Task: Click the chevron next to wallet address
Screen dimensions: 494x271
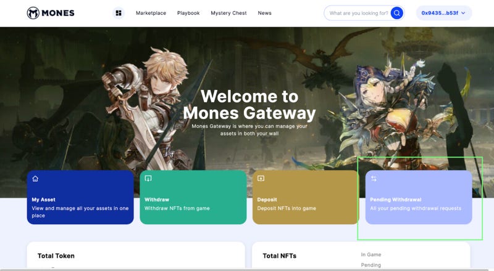Action: click(x=463, y=13)
